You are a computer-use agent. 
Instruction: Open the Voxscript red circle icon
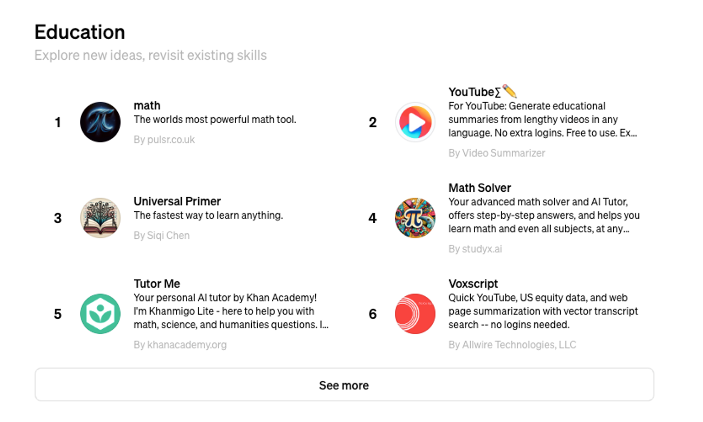pyautogui.click(x=415, y=314)
